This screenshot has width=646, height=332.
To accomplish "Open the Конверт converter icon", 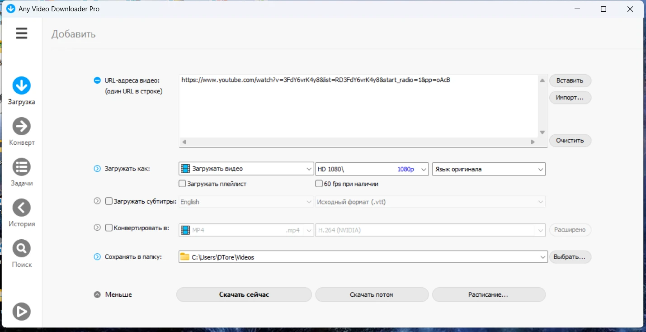I will click(x=21, y=126).
